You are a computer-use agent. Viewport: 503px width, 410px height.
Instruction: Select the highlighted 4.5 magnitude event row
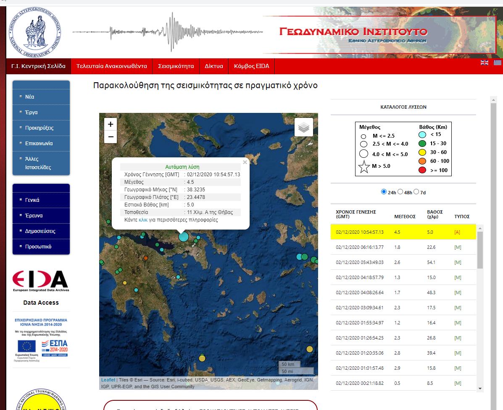coord(403,232)
